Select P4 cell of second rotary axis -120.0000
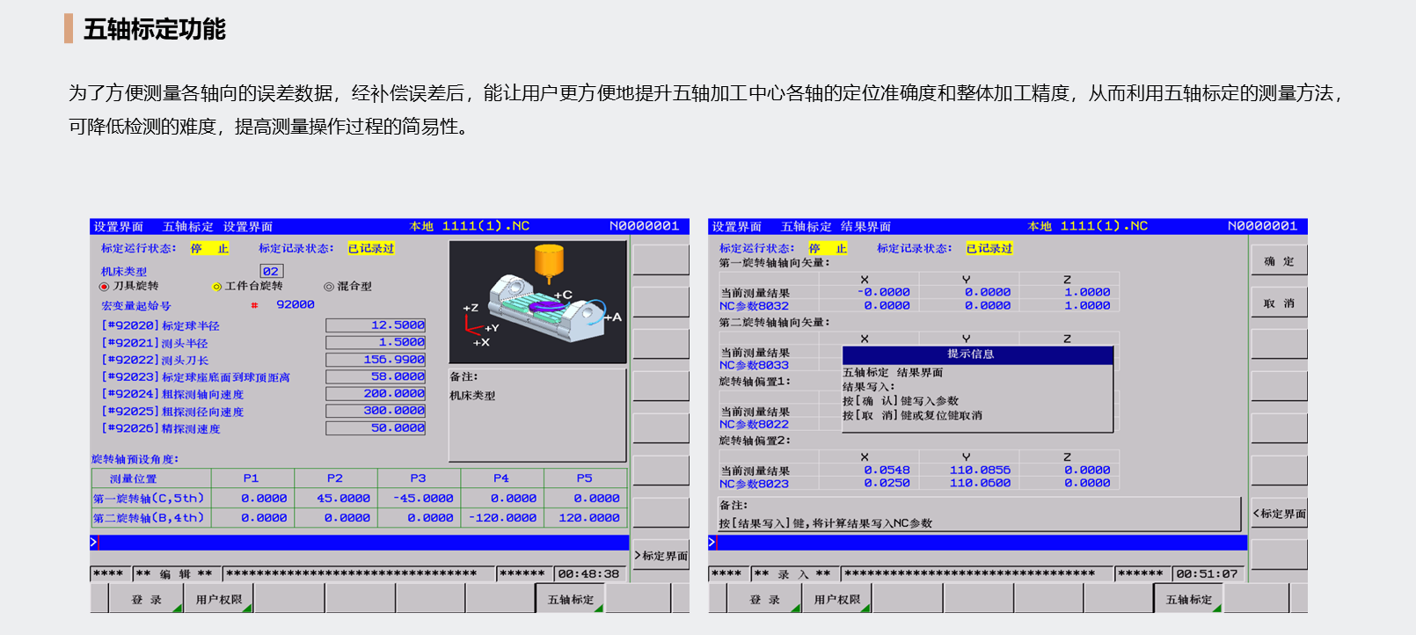 [x=501, y=518]
